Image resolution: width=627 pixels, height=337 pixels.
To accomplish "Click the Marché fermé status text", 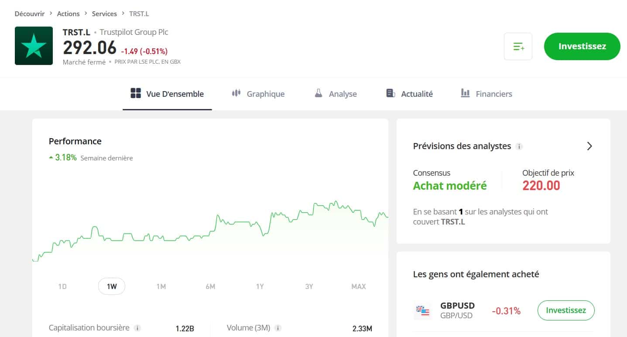I will pos(84,62).
